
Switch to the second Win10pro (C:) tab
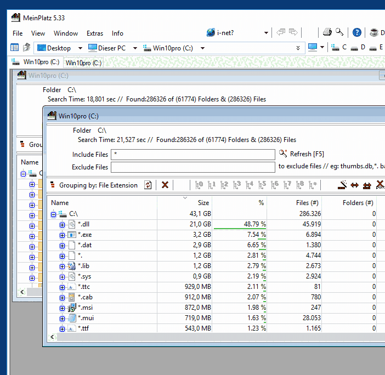pyautogui.click(x=84, y=63)
